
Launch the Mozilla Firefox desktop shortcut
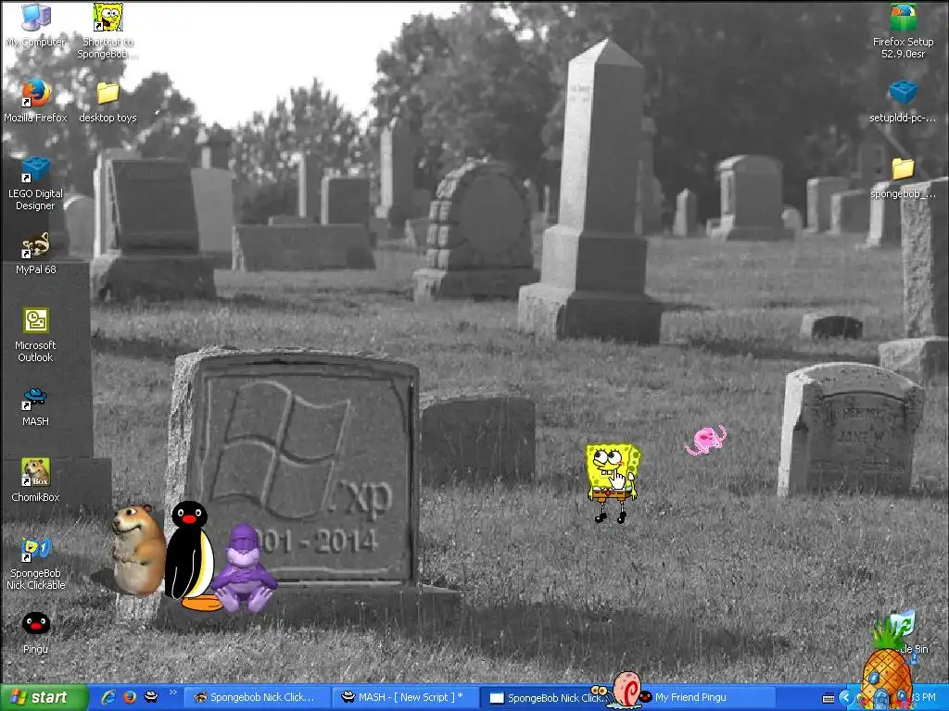click(36, 100)
